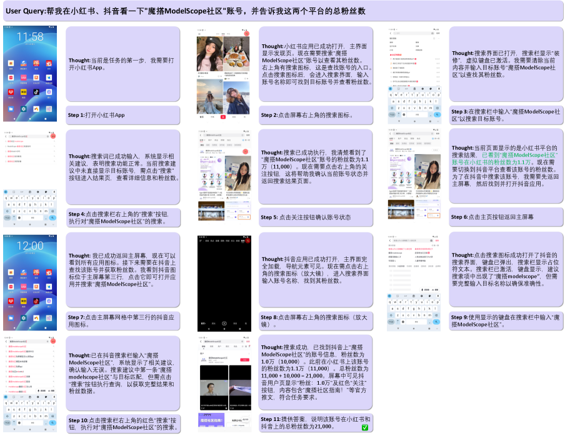Tap the back navigation triangle on the 11:58 home screen

(x=14, y=119)
